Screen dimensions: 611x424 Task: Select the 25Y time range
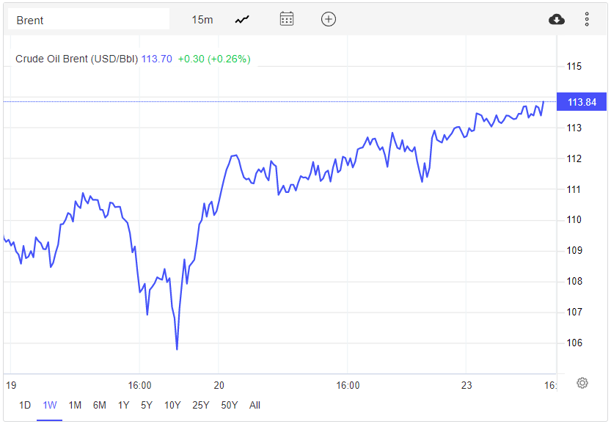(200, 405)
